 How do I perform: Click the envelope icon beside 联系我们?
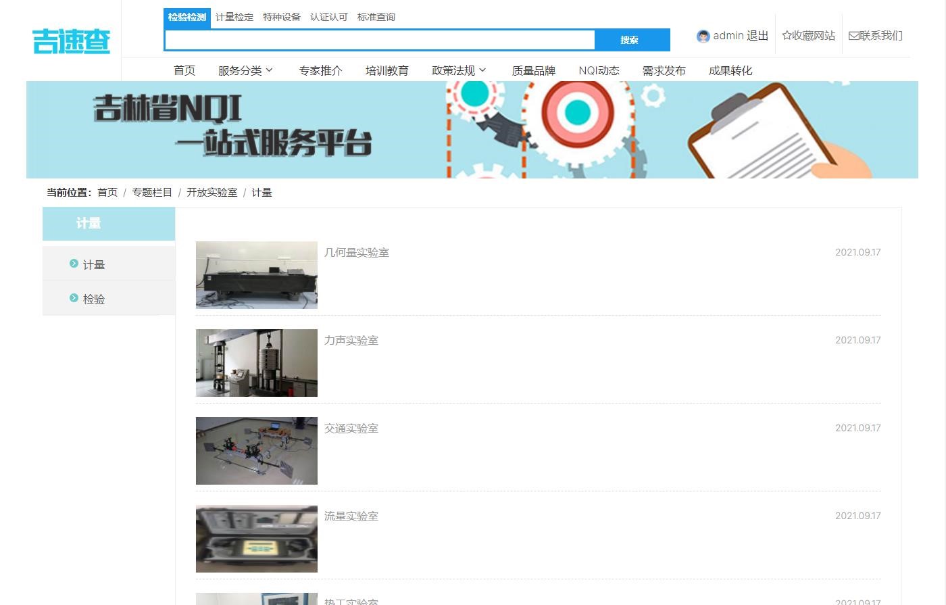point(853,36)
